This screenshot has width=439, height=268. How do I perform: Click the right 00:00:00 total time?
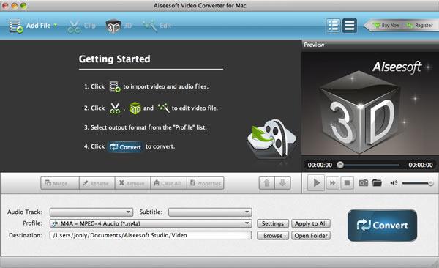pos(421,165)
